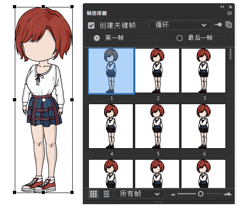Select the 最后一帧 radio button
Screen dimensions: 237x206
pos(180,38)
